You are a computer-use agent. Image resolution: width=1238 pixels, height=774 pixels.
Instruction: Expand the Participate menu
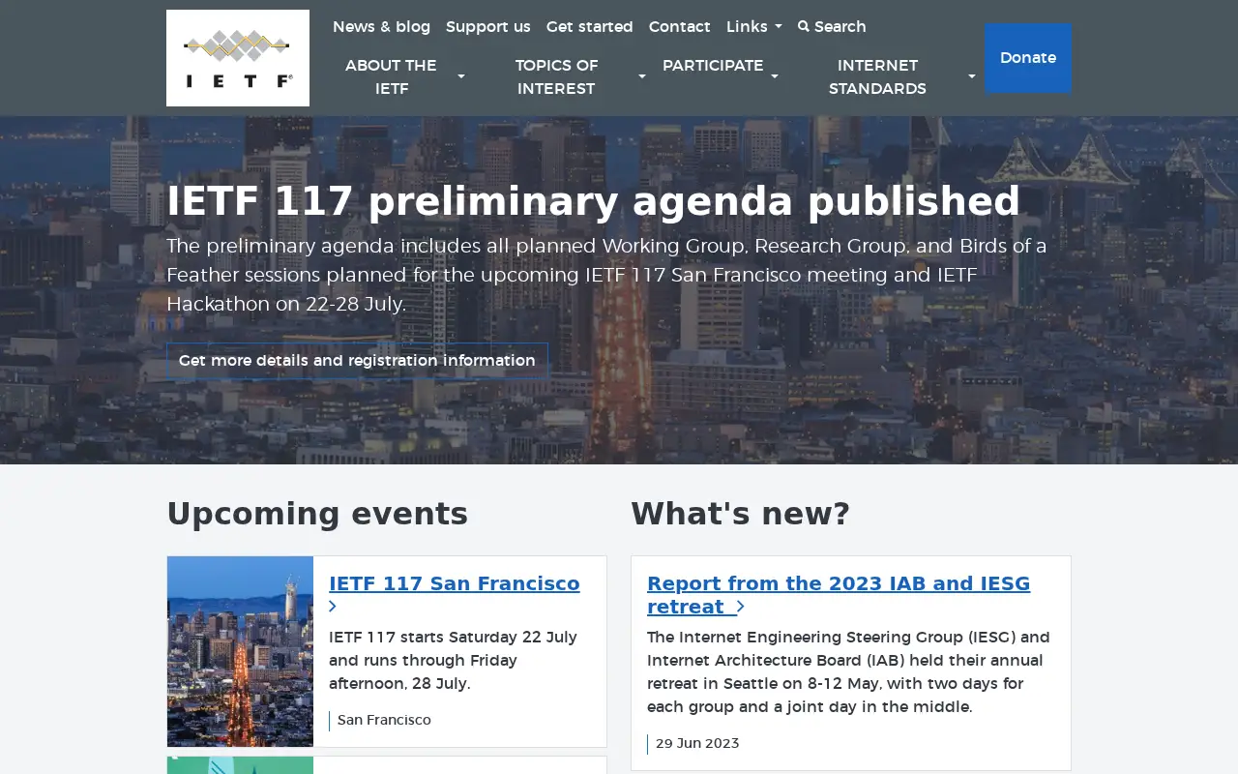tap(721, 66)
